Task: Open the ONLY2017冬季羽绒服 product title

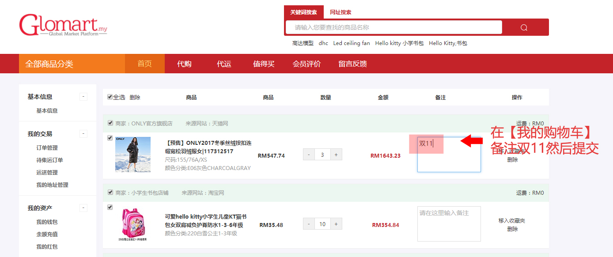Action: 208,147
